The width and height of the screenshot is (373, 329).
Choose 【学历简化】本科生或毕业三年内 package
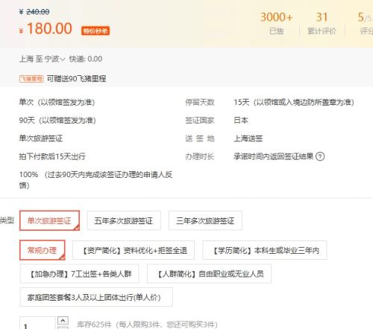[x=265, y=250]
